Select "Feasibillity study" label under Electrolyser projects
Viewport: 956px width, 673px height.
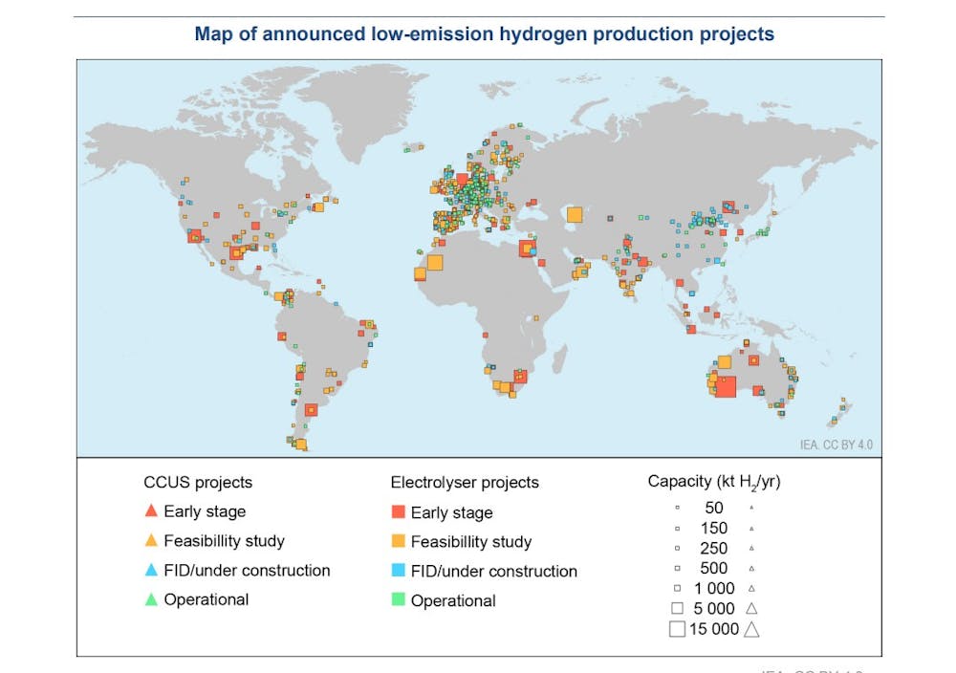pos(471,542)
